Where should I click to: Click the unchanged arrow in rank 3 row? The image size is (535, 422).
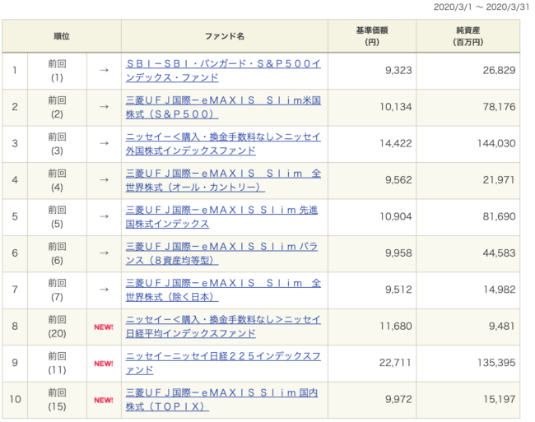pos(104,143)
